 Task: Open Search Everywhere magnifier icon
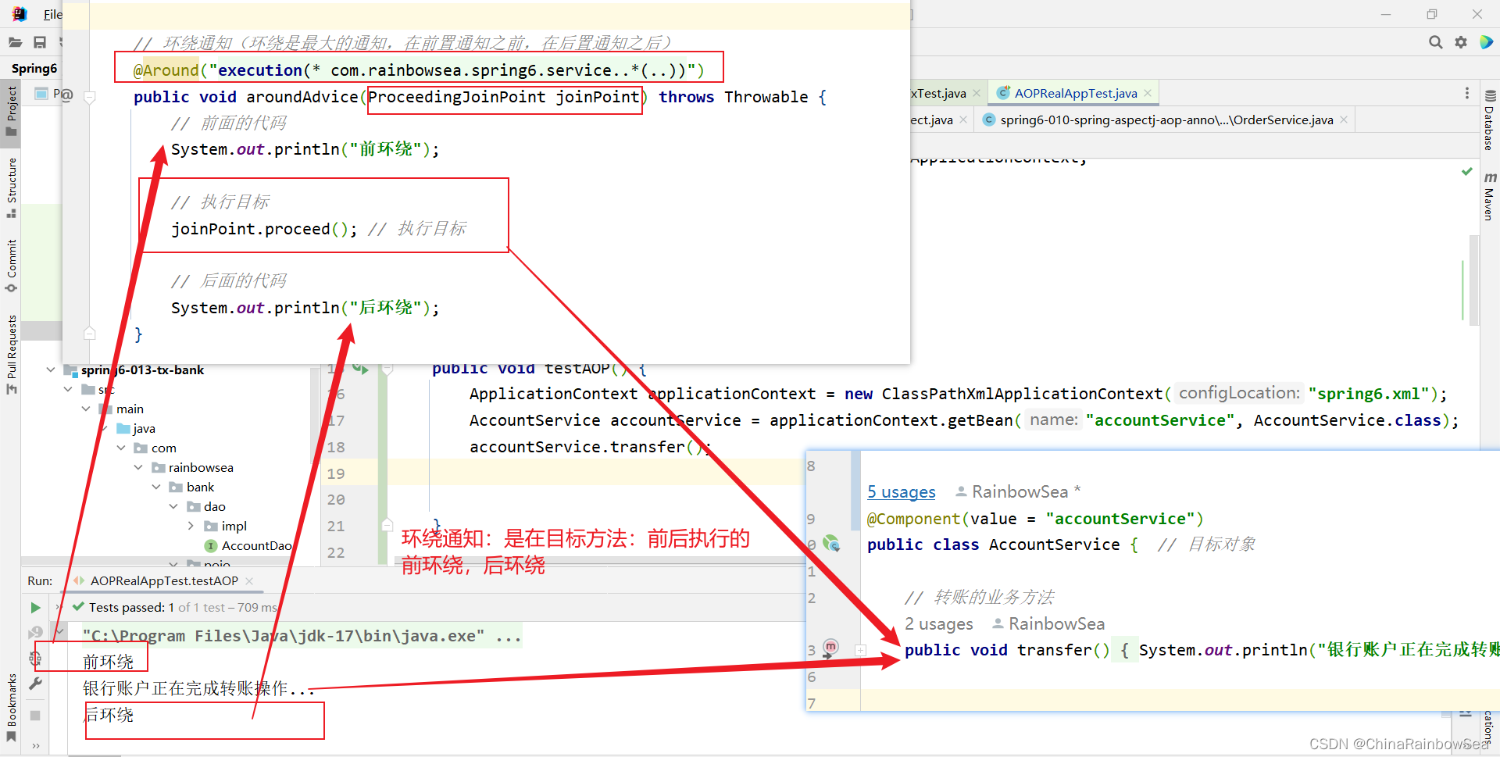(1435, 42)
